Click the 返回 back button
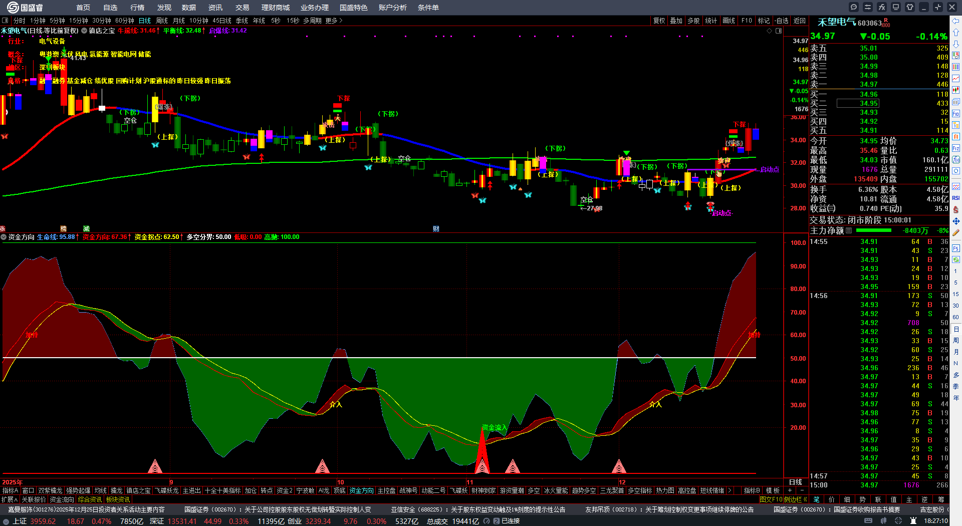 coord(800,21)
